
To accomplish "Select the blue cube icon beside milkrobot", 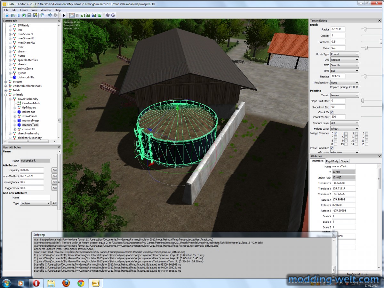I will click(x=19, y=112).
